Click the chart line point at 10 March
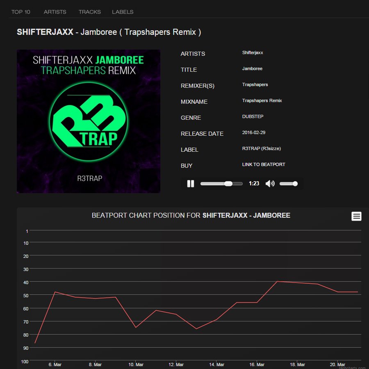Viewport: 369px width, 369px height. (136, 327)
